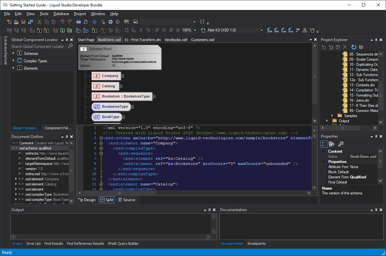Toggle the Categorized view in Properties panel
Image resolution: width=386 pixels, height=256 pixels.
(x=324, y=144)
